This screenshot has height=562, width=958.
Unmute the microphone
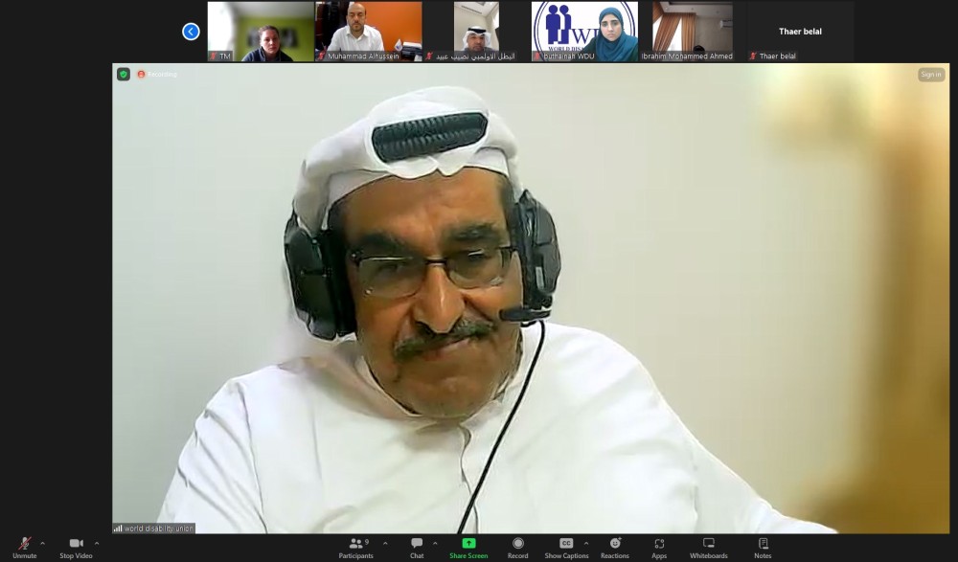25,548
